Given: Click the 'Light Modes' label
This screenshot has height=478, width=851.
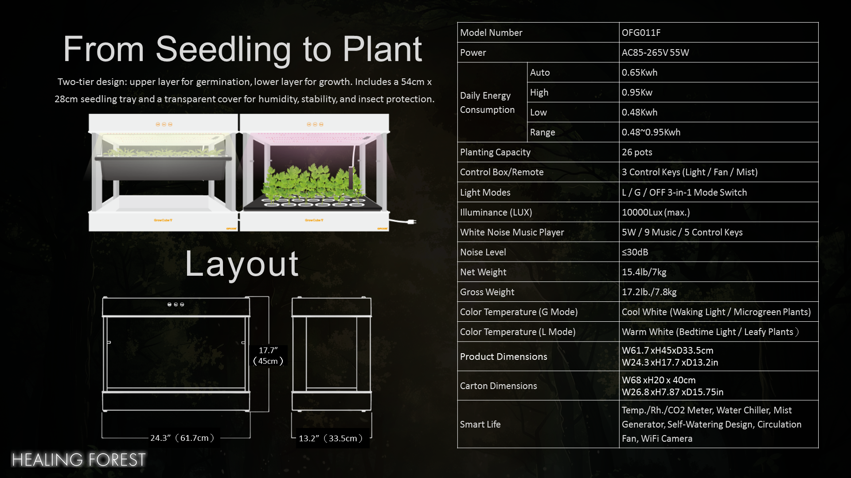Looking at the screenshot, I should (485, 192).
